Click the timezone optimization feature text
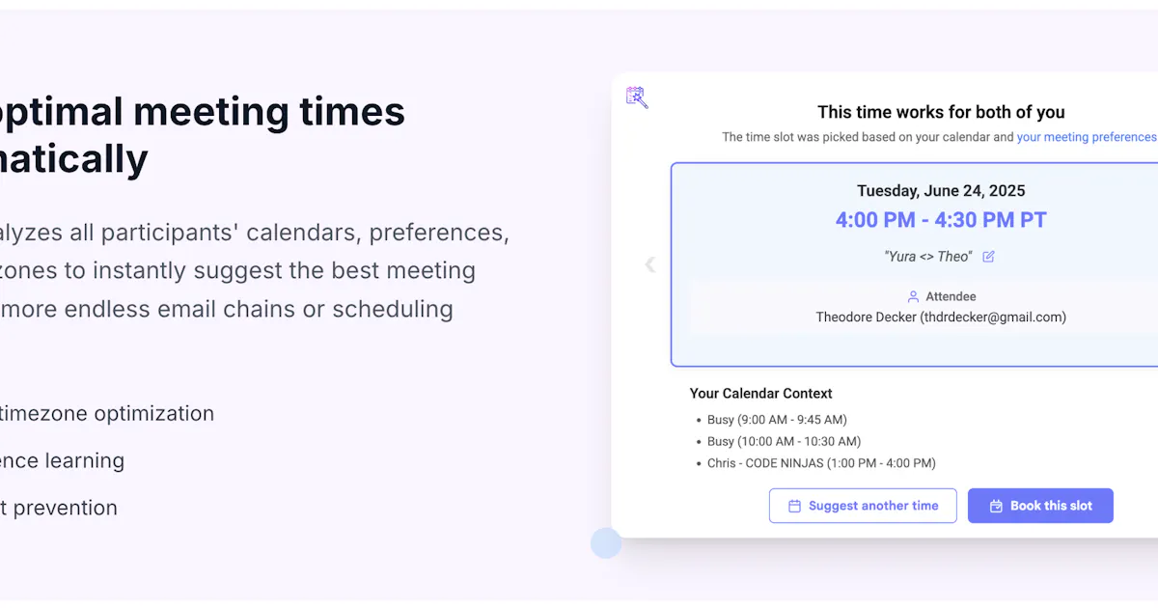The width and height of the screenshot is (1158, 608). pos(106,413)
